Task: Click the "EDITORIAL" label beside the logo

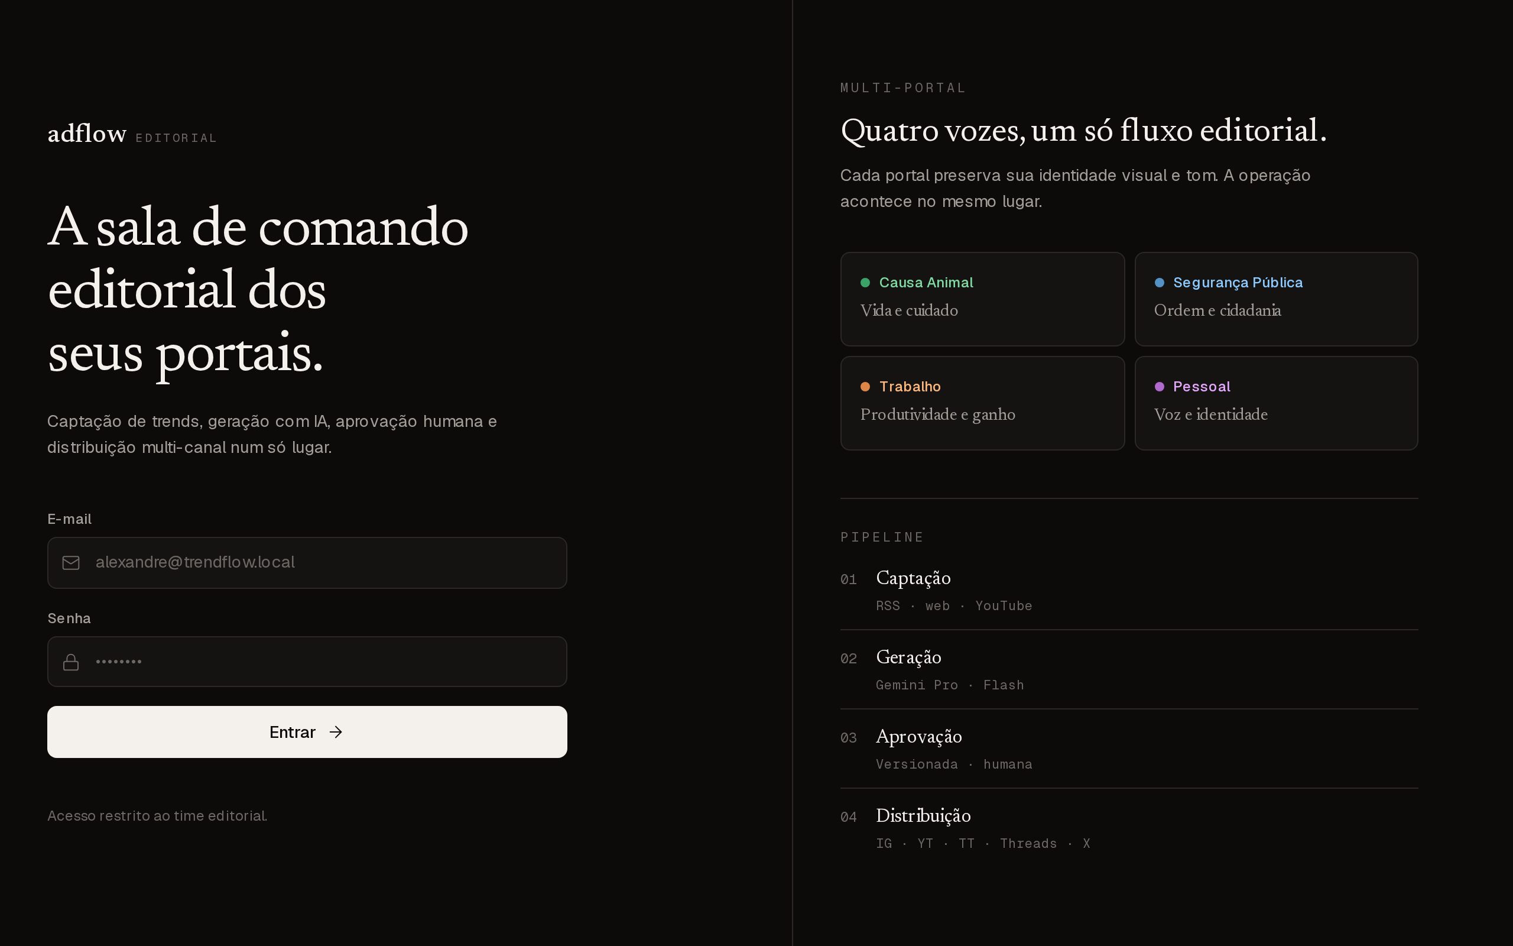Action: pos(176,138)
